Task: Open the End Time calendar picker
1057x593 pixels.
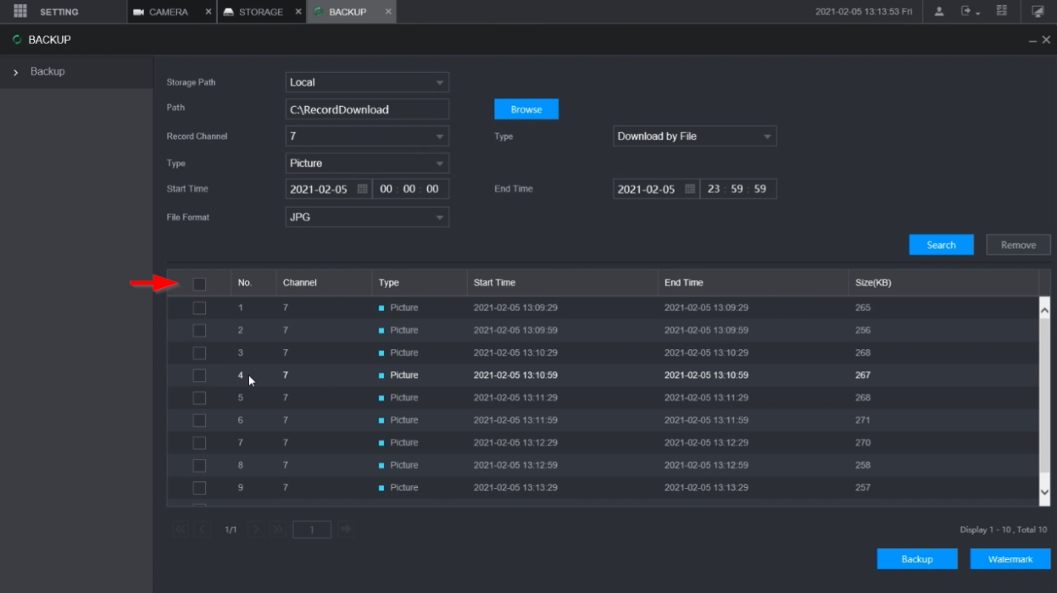Action: click(x=689, y=189)
